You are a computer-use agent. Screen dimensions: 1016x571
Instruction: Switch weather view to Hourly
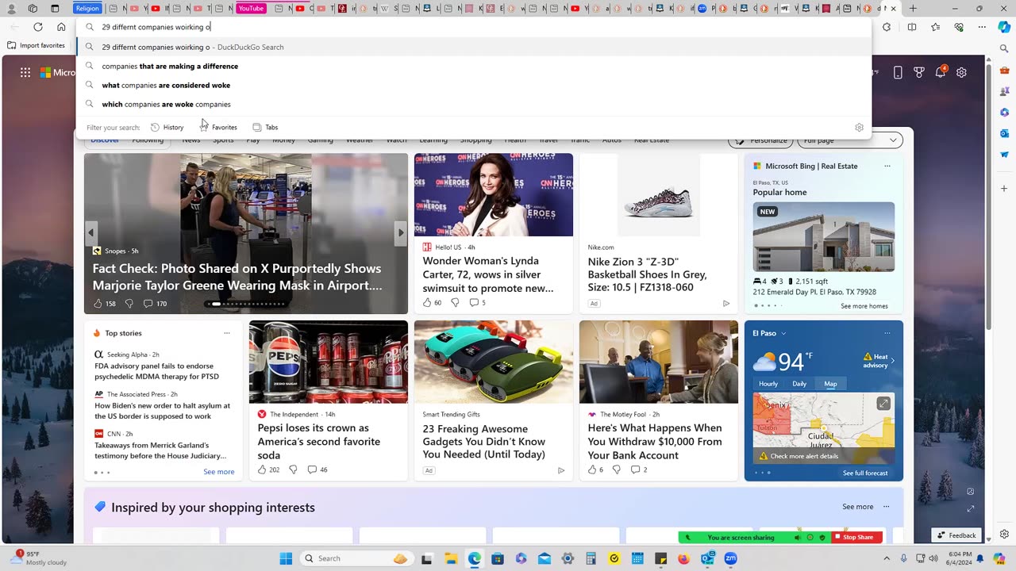[x=768, y=384]
